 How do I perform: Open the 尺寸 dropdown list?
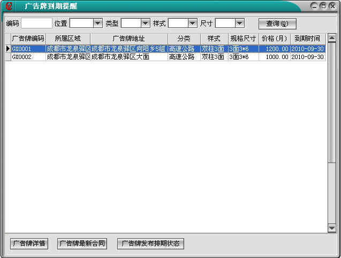pyautogui.click(x=240, y=23)
